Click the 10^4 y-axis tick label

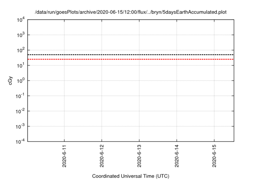pyautogui.click(x=21, y=20)
